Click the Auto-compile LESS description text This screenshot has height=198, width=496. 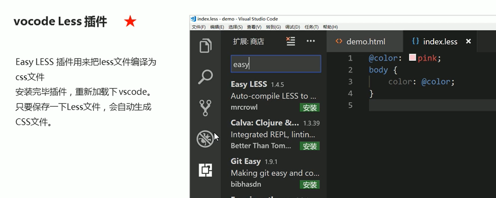274,96
